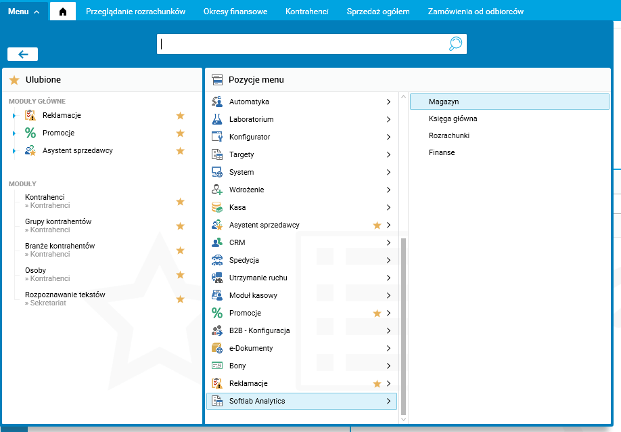Image resolution: width=621 pixels, height=432 pixels.
Task: Expand Spedycja submenu chevron
Action: (x=388, y=260)
